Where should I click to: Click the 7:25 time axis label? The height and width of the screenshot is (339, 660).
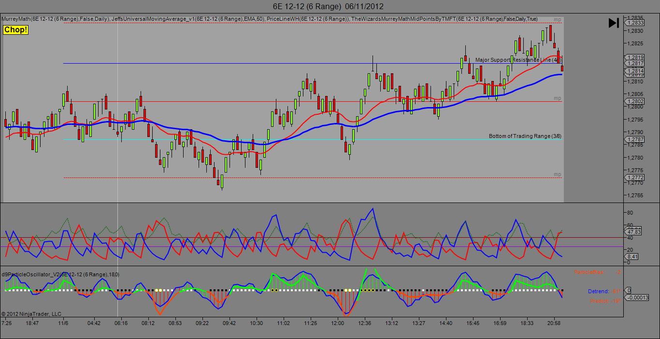[x=6, y=323]
